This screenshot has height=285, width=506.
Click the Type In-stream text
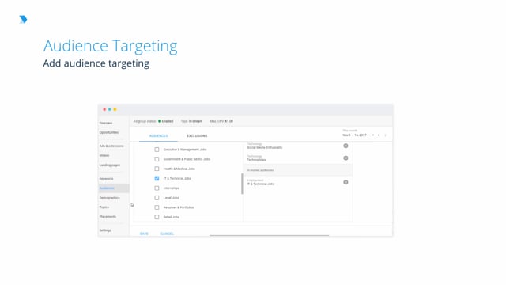coord(191,121)
